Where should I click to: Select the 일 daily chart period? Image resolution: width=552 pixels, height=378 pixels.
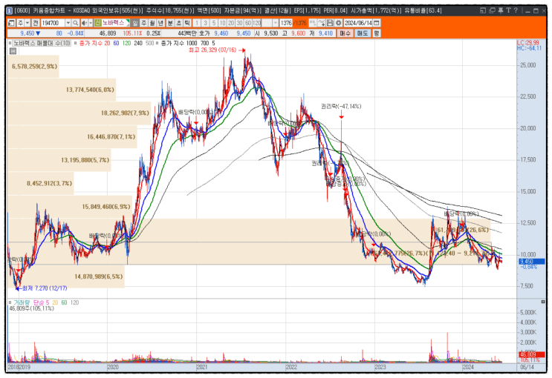coord(135,23)
